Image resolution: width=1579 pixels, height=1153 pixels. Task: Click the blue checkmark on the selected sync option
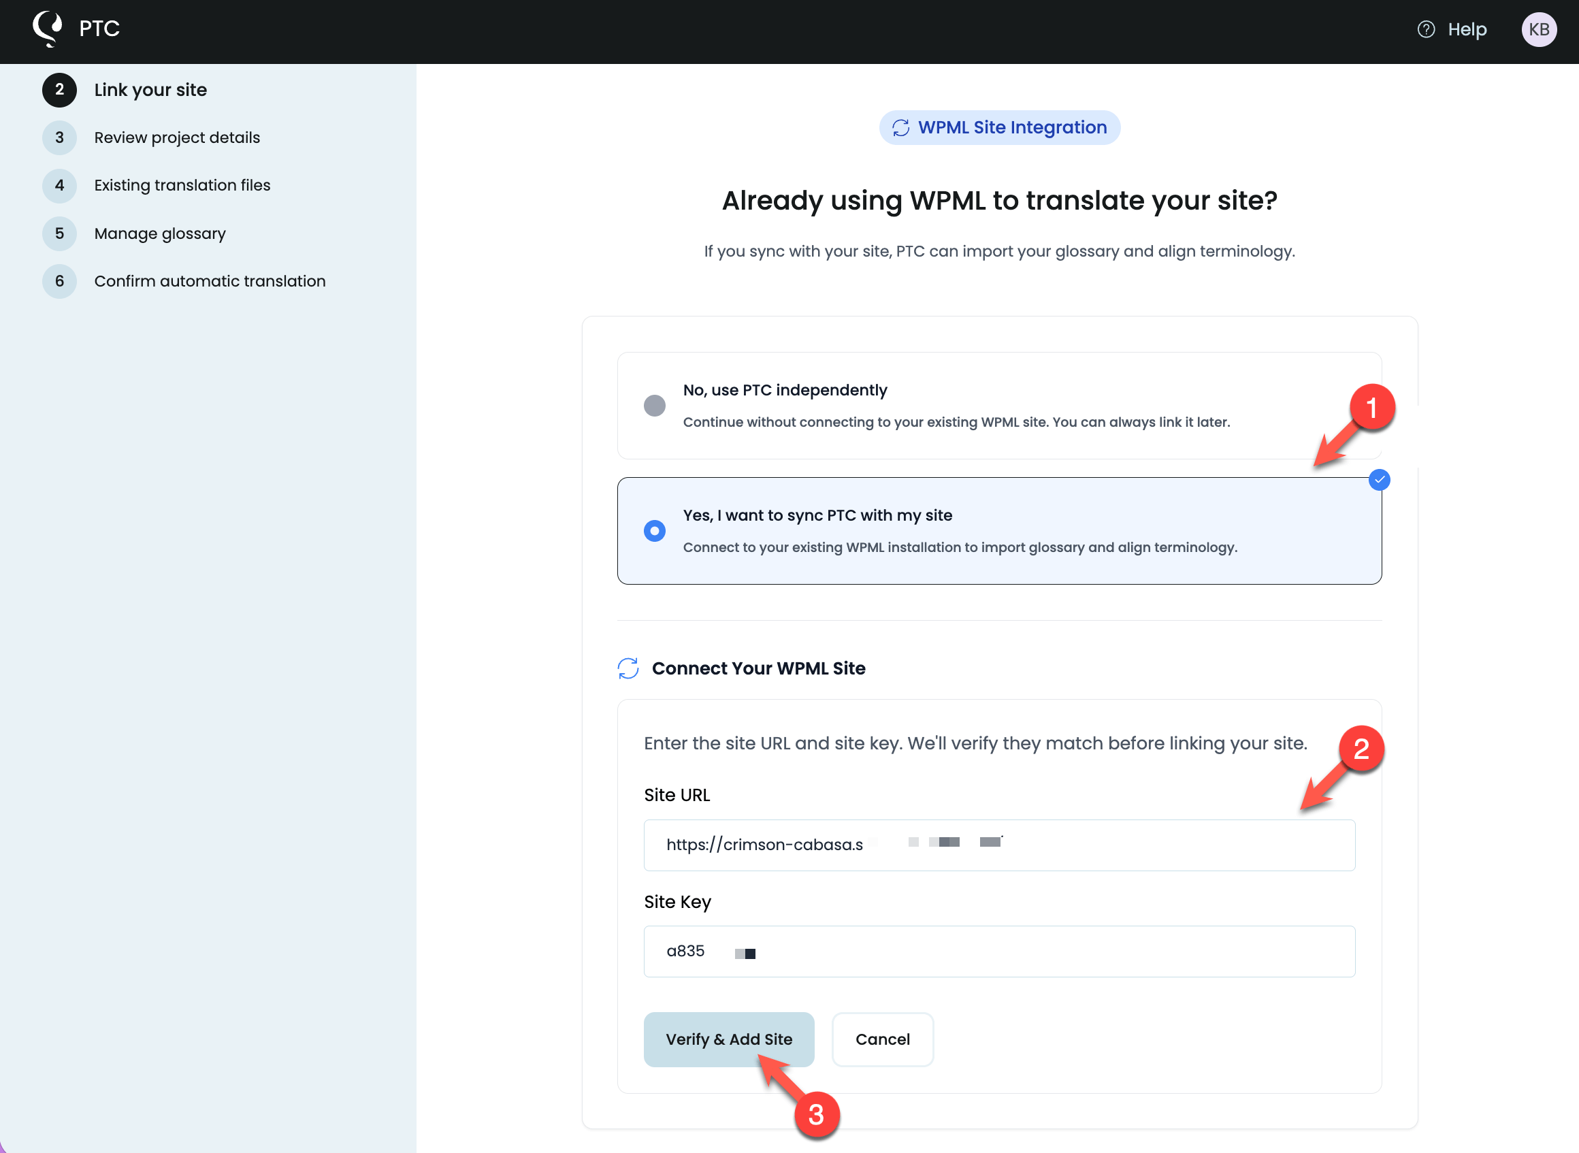click(x=1378, y=479)
